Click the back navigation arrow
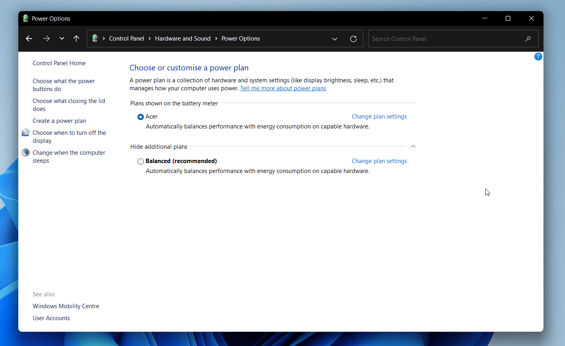 29,38
